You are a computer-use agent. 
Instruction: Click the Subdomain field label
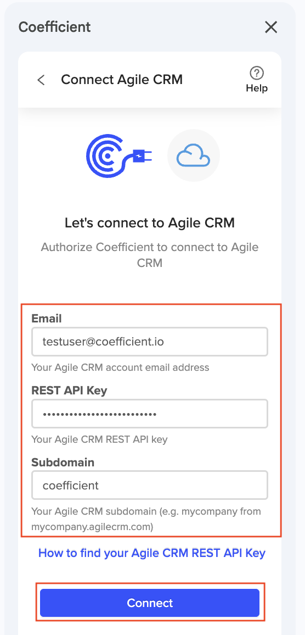(63, 462)
